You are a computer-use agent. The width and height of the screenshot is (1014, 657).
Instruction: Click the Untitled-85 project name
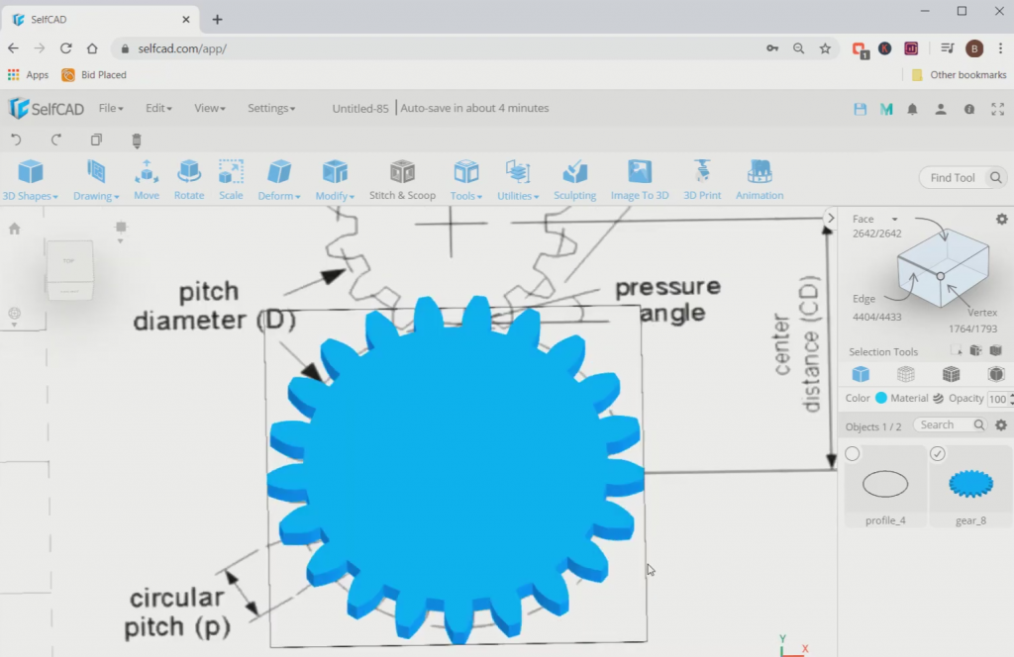tap(360, 109)
